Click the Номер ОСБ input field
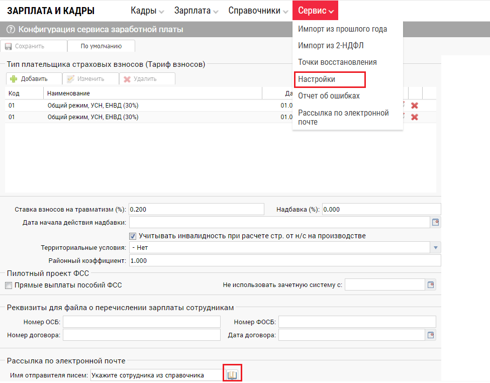This screenshot has width=490, height=383. pos(141,322)
